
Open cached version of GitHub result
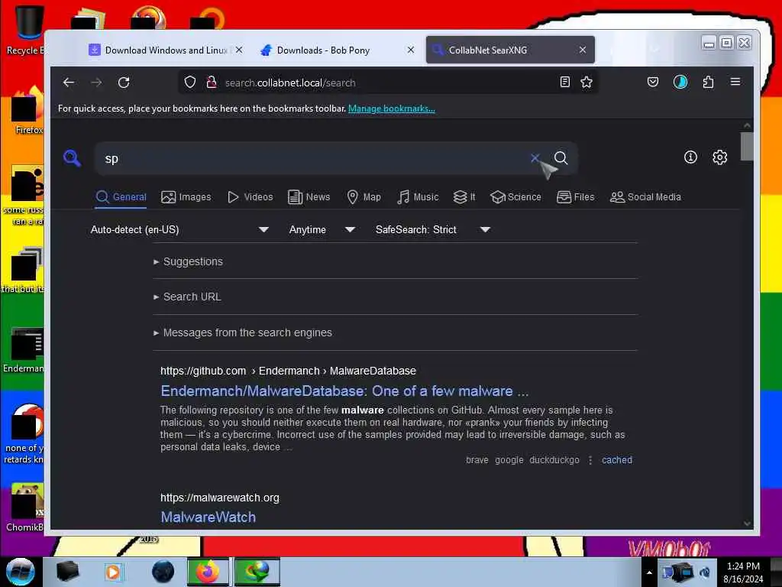coord(617,460)
